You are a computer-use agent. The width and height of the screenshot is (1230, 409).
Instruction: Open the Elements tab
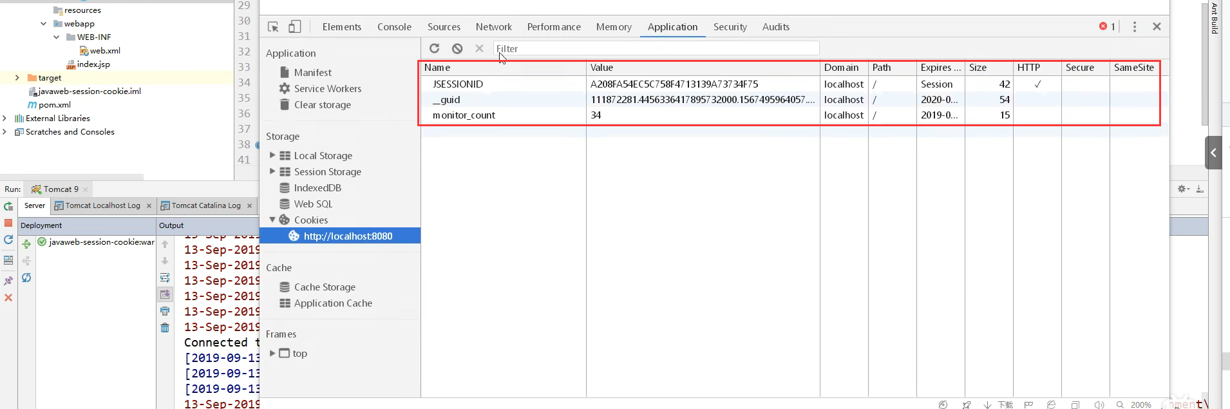click(341, 27)
